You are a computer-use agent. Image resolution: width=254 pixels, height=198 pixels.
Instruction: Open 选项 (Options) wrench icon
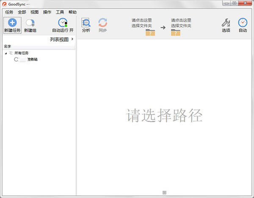click(x=226, y=23)
